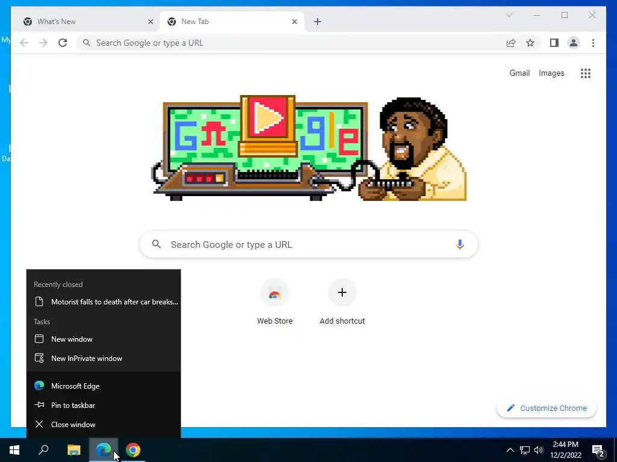Open clock showing 2:44 PM
This screenshot has width=617, height=462.
(565, 450)
